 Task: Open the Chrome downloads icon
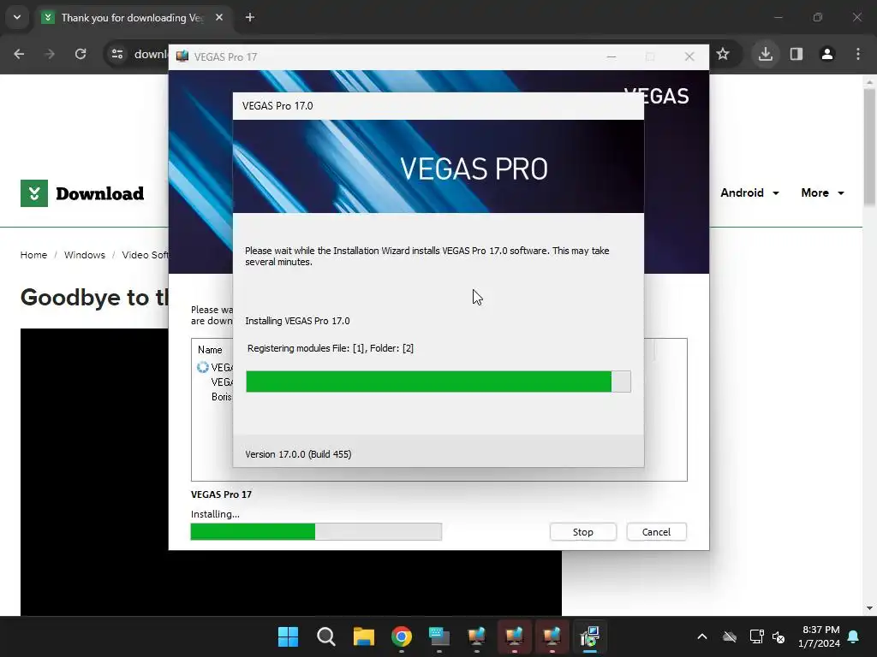pos(765,54)
